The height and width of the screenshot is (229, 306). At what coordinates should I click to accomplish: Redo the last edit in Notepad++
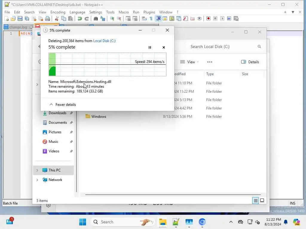click(x=86, y=18)
